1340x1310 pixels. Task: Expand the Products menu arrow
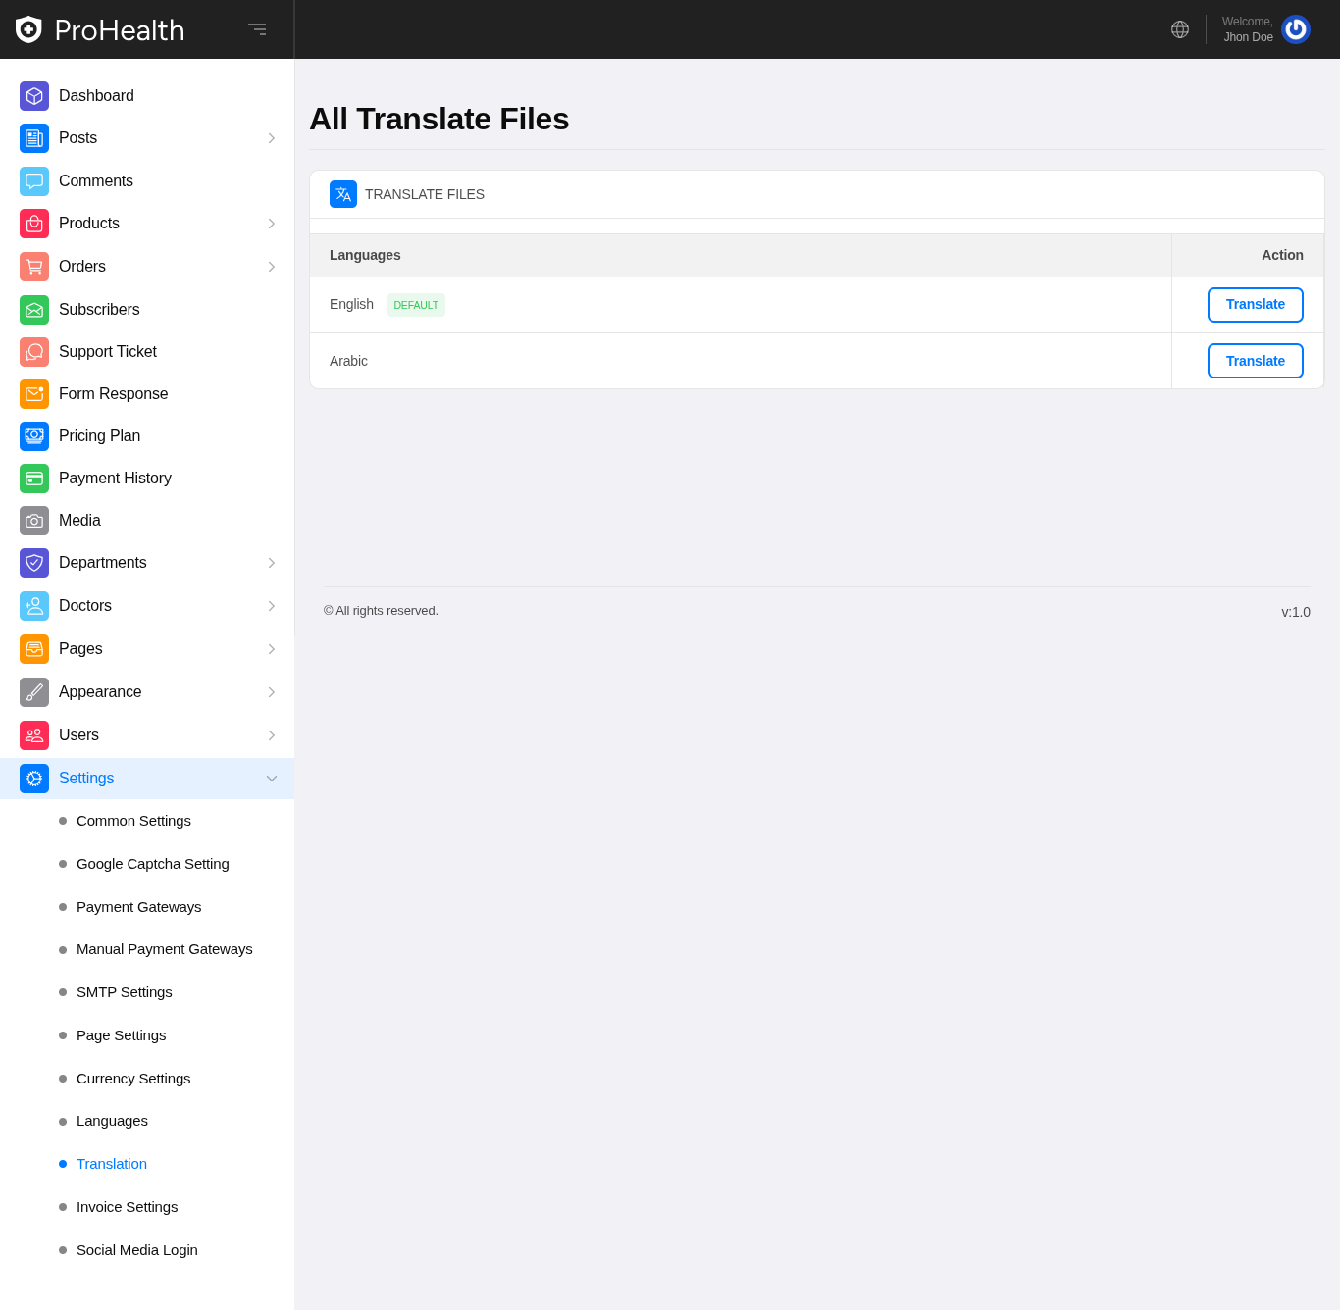pos(272,224)
